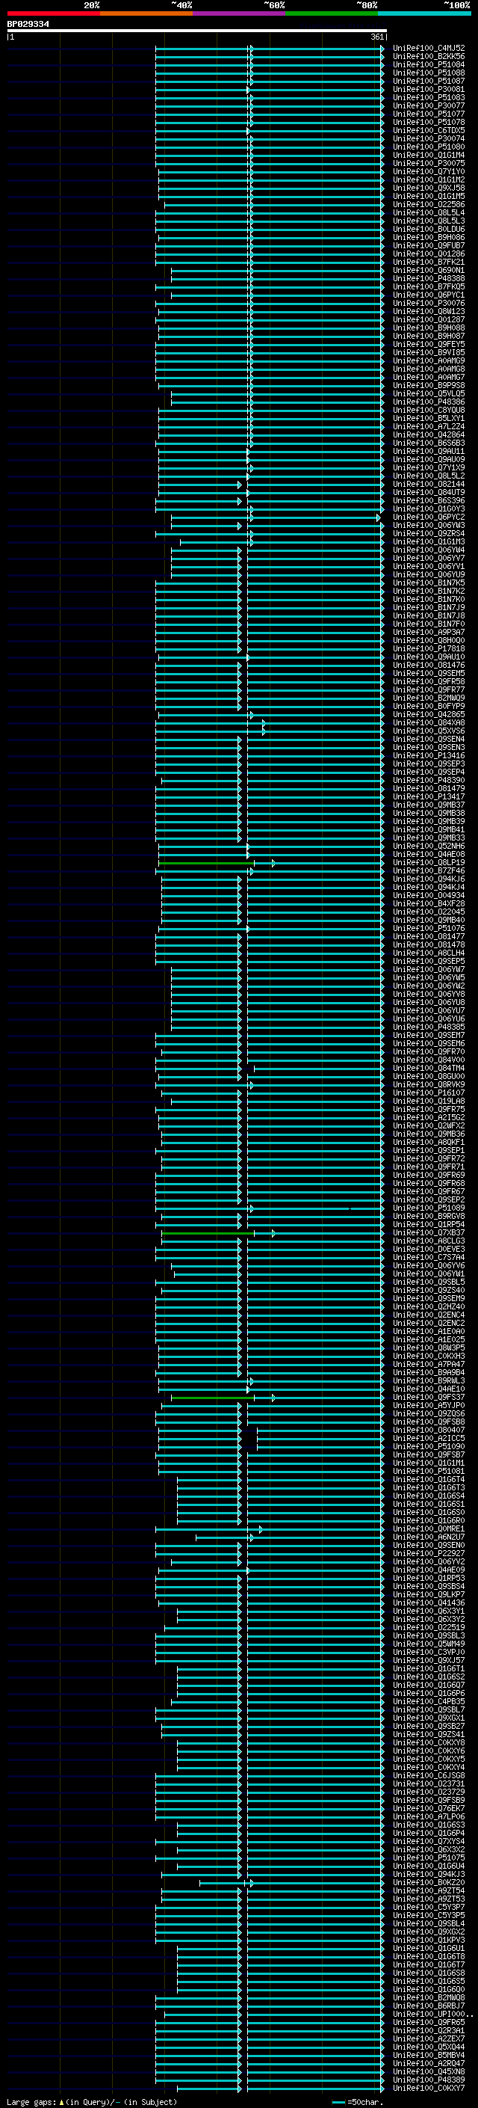Select the label UniRef100_P51083
The image size is (478, 2108).
pos(429,97)
